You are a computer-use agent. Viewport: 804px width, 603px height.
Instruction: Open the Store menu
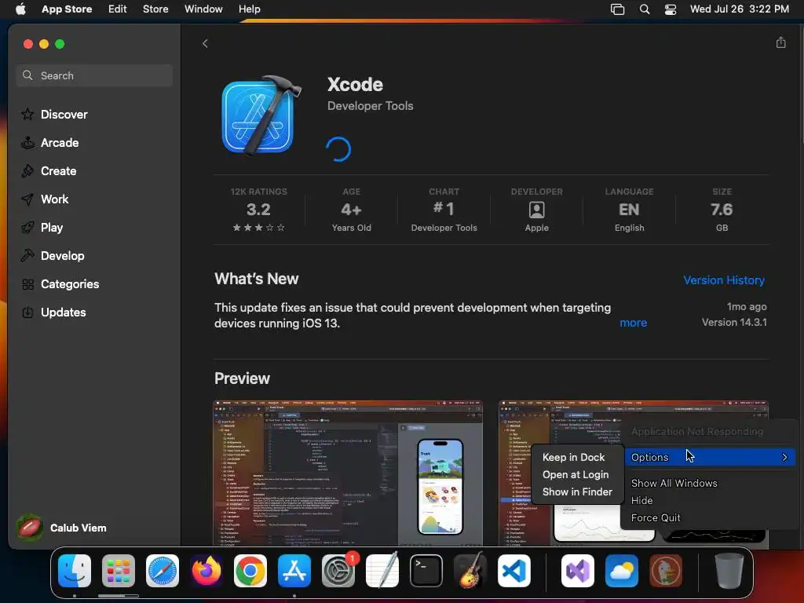[155, 9]
